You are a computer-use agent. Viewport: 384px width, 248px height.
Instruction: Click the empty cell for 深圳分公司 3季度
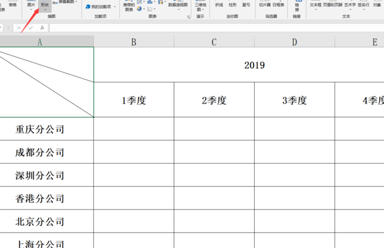[x=295, y=175]
